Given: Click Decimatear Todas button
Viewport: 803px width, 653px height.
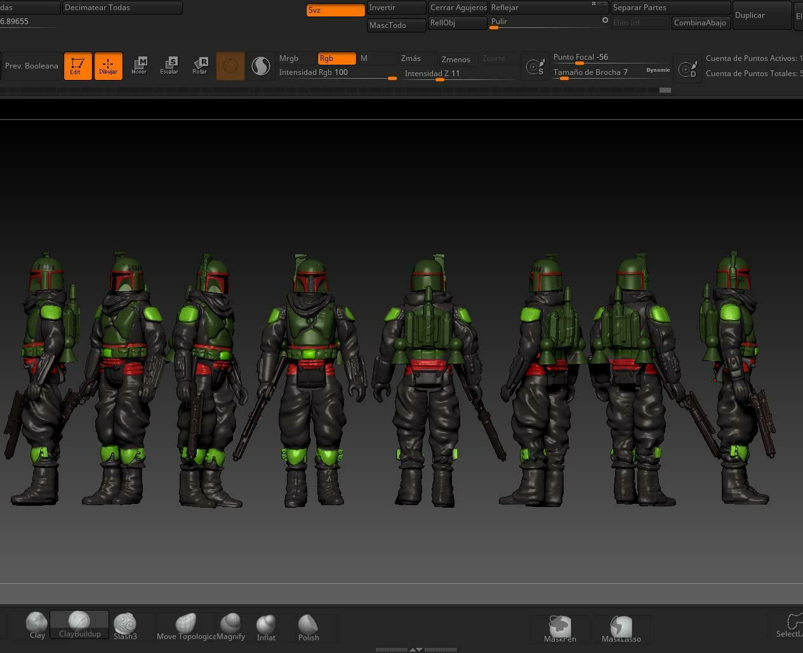Looking at the screenshot, I should click(x=122, y=8).
